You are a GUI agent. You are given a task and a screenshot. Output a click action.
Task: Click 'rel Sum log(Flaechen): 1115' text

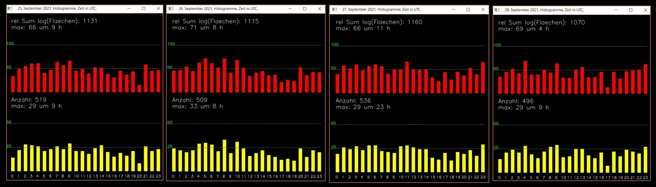point(215,21)
